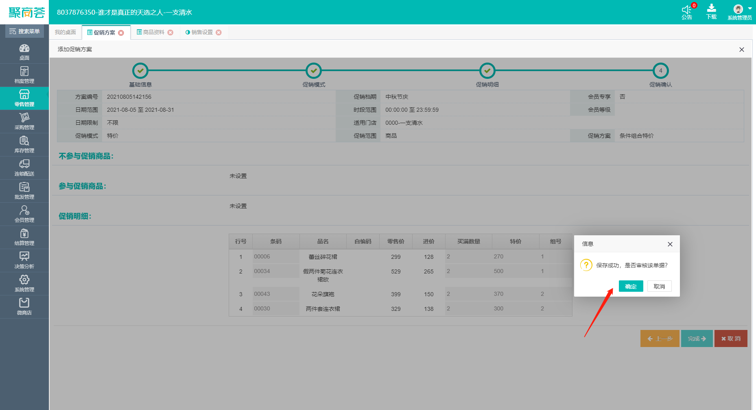The width and height of the screenshot is (756, 410).
Task: Close the 信息 dialog
Action: (x=670, y=244)
